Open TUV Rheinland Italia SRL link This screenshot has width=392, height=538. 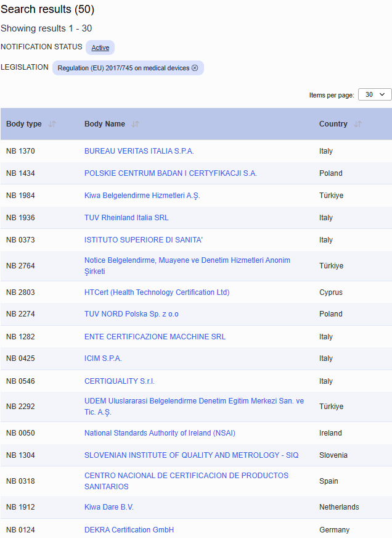(x=126, y=218)
